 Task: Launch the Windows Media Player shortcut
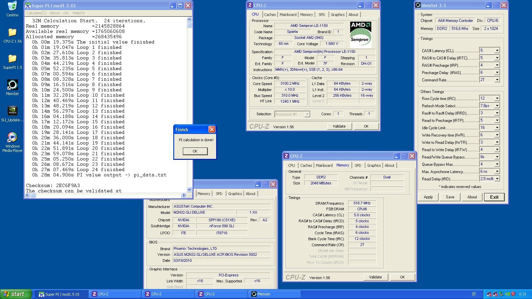point(12,142)
